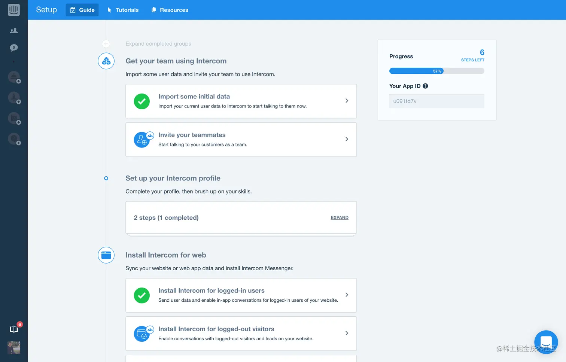The width and height of the screenshot is (566, 362).
Task: Open the conversations speech-bubble icon
Action: pos(14,48)
